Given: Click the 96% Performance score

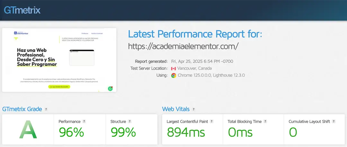Looking at the screenshot, I should (71, 132).
